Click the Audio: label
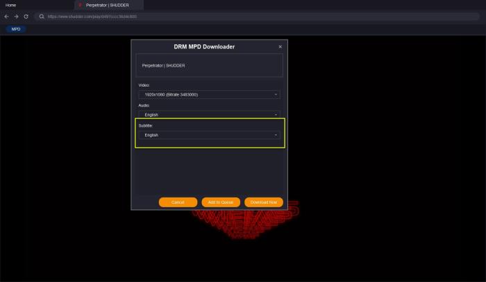The height and width of the screenshot is (282, 486). pyautogui.click(x=144, y=105)
